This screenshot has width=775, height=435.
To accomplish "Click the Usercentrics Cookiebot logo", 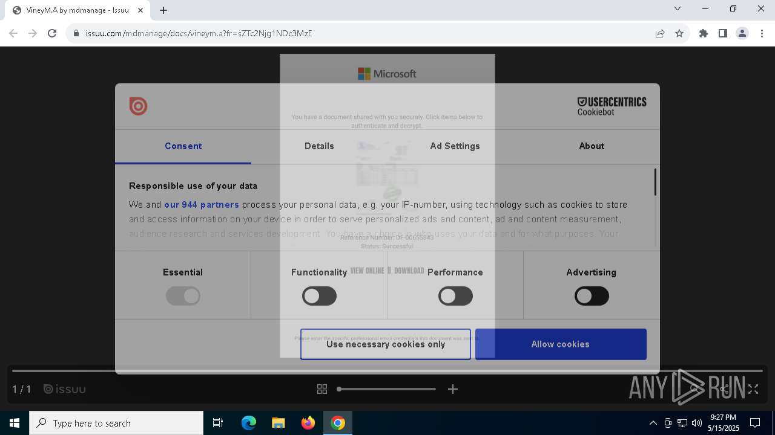I will [612, 106].
